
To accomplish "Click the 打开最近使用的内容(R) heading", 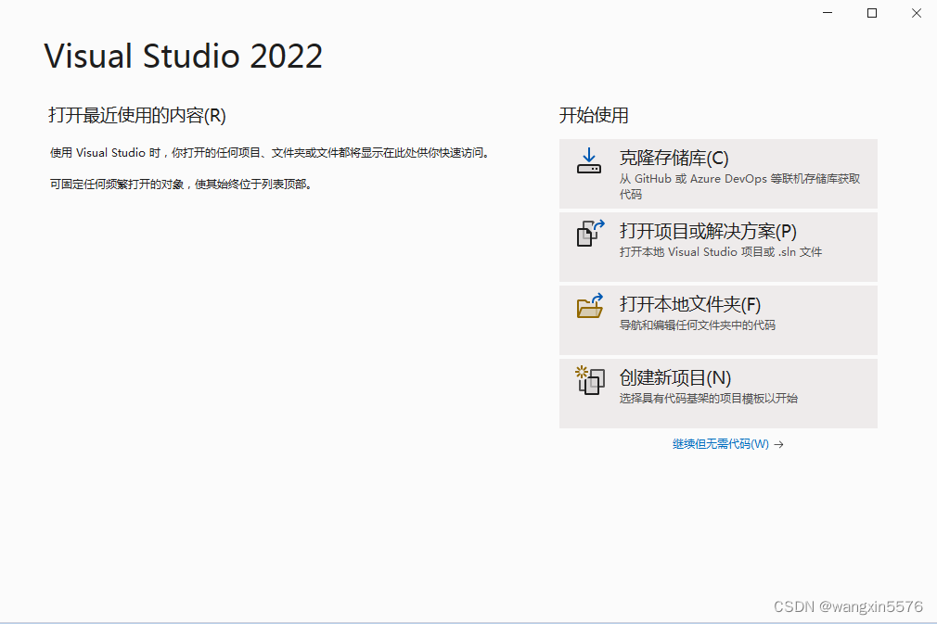I will pyautogui.click(x=137, y=115).
